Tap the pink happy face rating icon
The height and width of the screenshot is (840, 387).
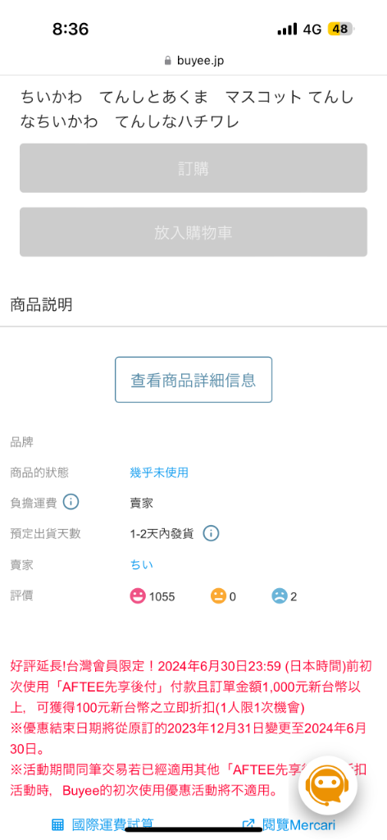138,596
